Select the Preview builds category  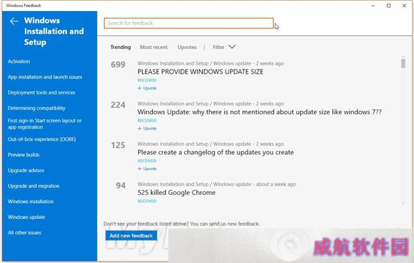23,155
